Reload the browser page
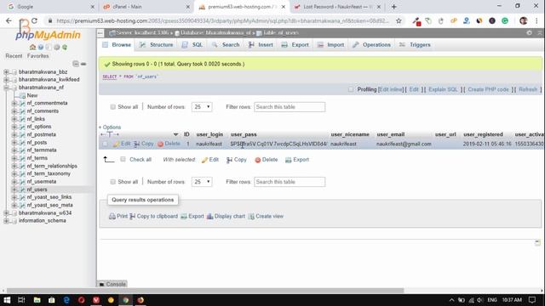This screenshot has height=306, width=545. pos(34,20)
